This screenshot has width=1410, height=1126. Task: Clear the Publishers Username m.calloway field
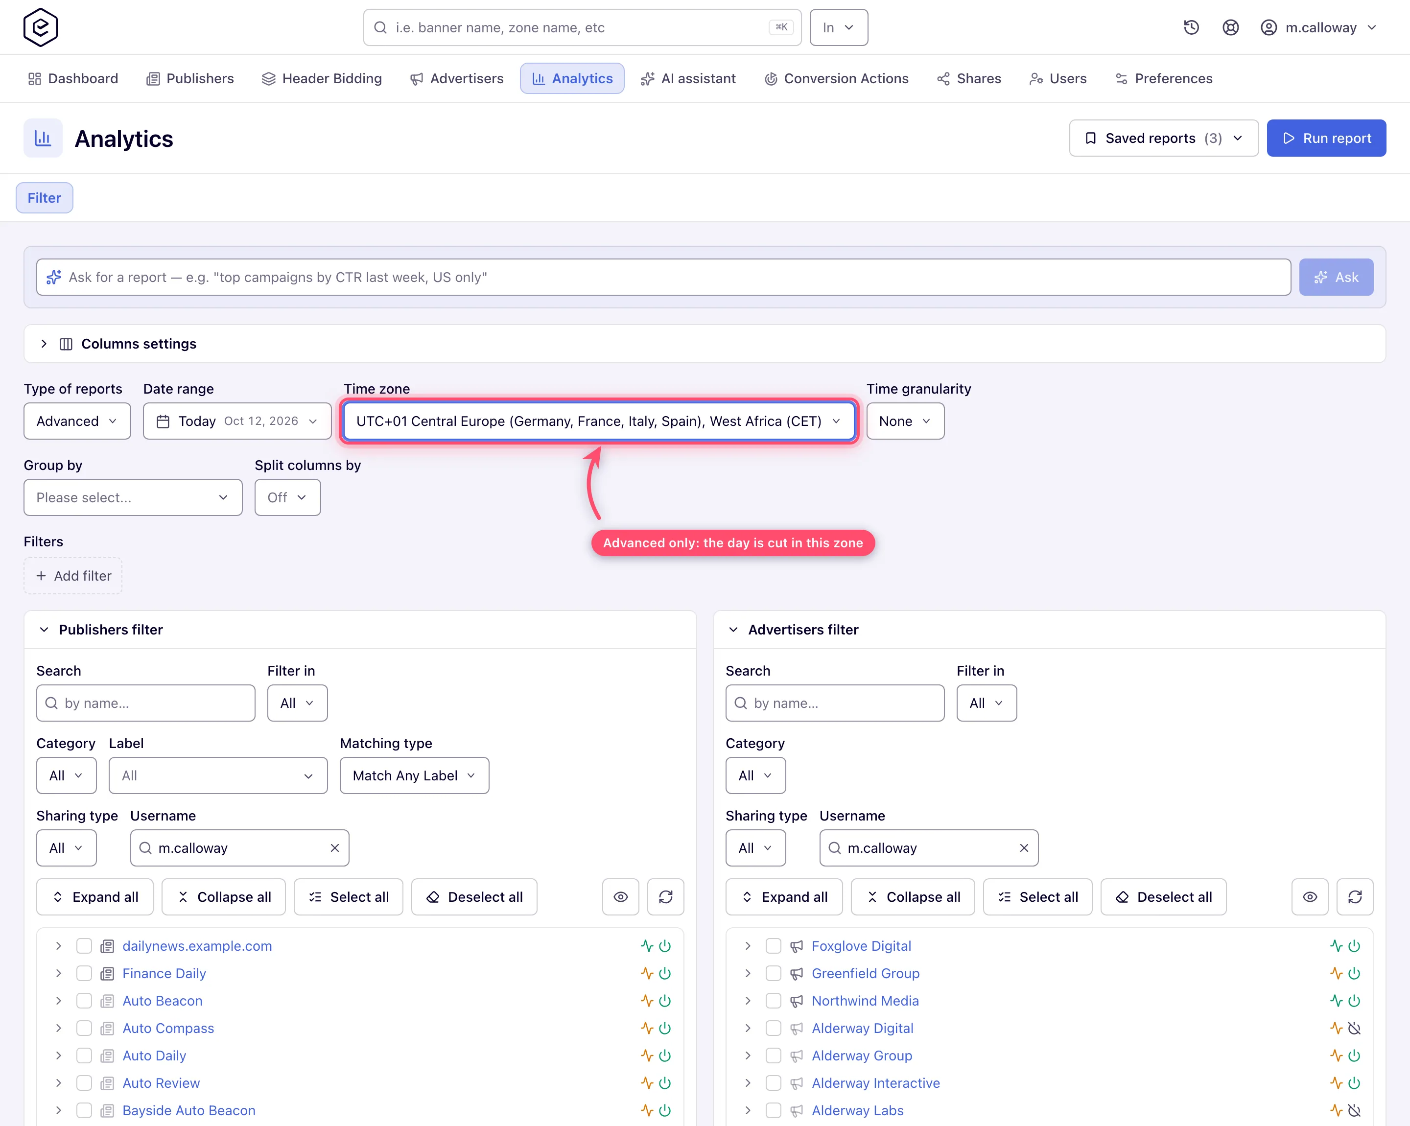coord(334,848)
